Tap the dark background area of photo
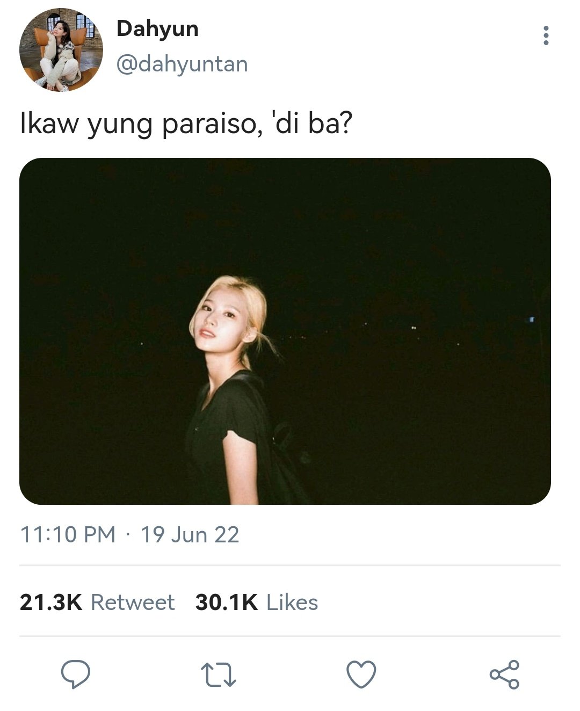 (419, 242)
